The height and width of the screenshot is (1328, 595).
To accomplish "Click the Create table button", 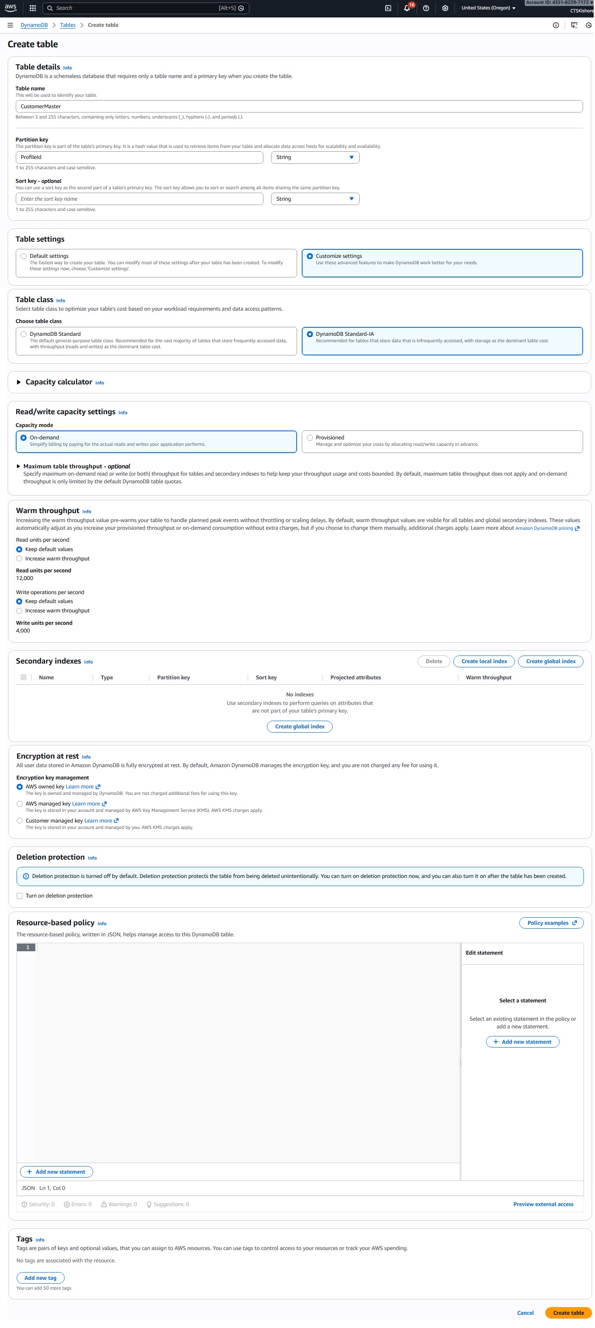I will (568, 1313).
